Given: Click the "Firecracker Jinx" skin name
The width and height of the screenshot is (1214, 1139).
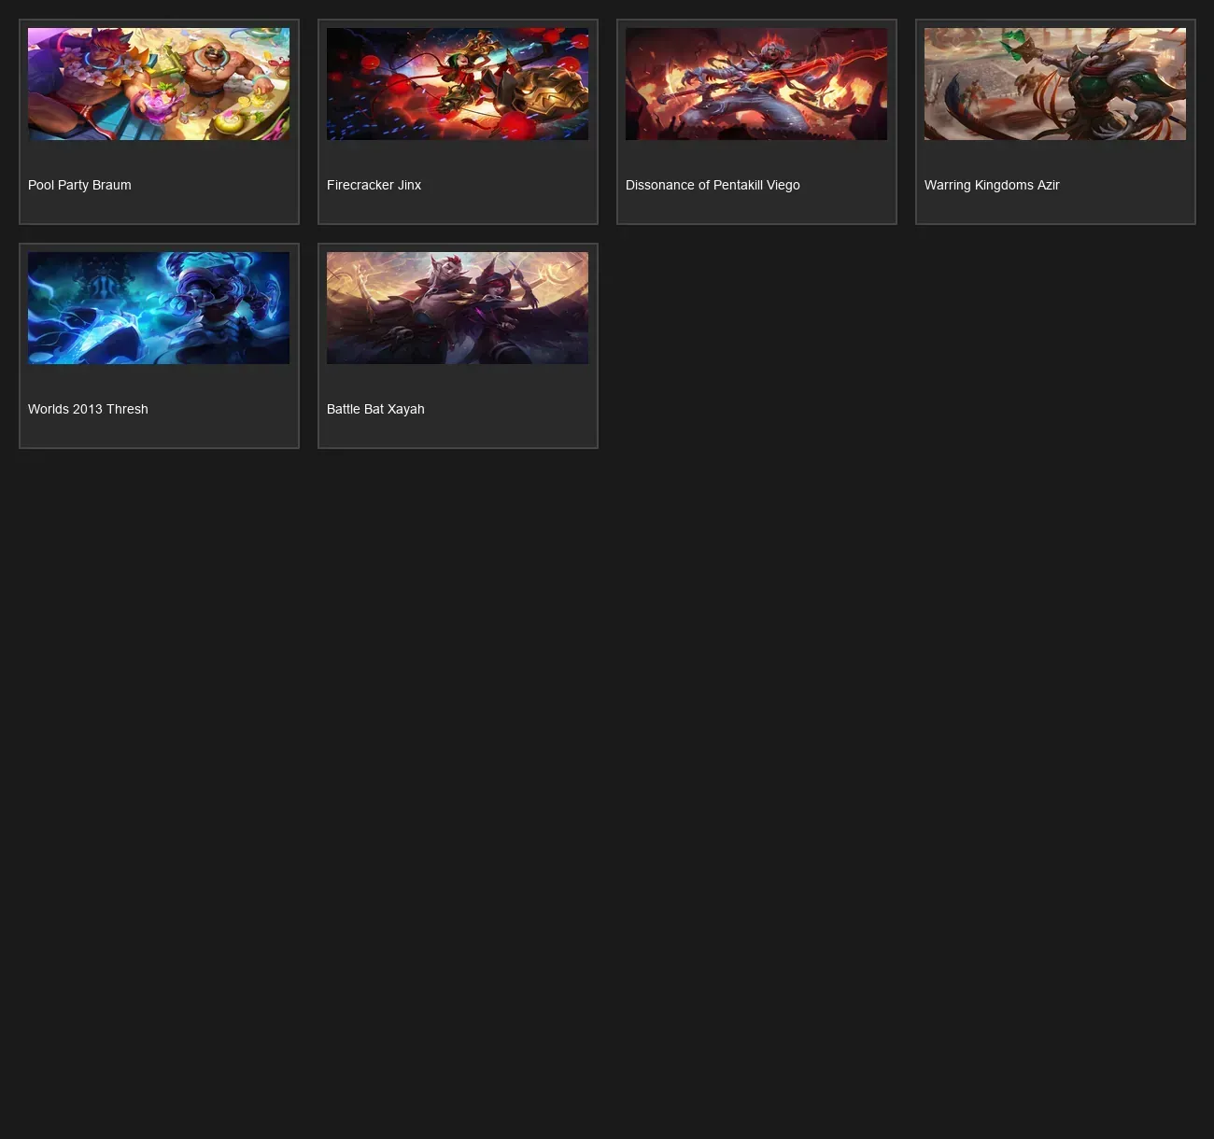Looking at the screenshot, I should click(374, 185).
